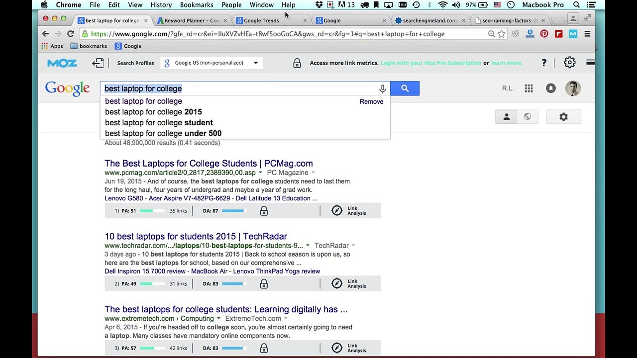The height and width of the screenshot is (358, 637).
Task: Expand dropdown arrow next to techradar URL
Action: click(x=308, y=246)
